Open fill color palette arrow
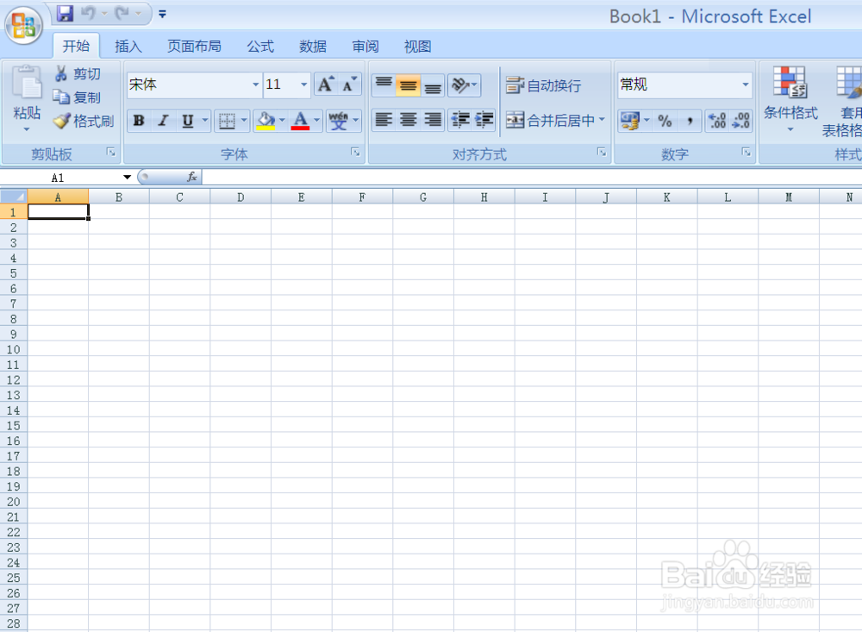Viewport: 862px width, 632px height. [x=283, y=121]
